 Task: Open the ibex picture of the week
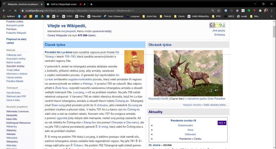[188, 73]
